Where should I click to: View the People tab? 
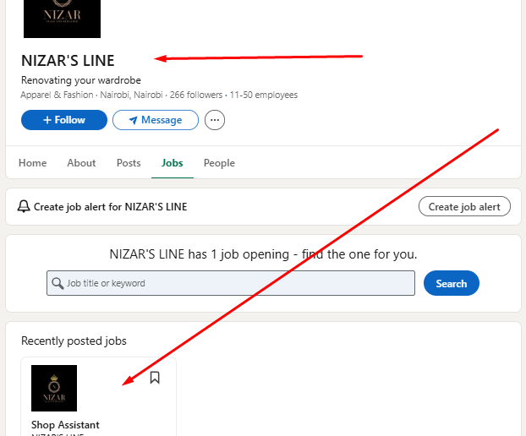point(219,163)
